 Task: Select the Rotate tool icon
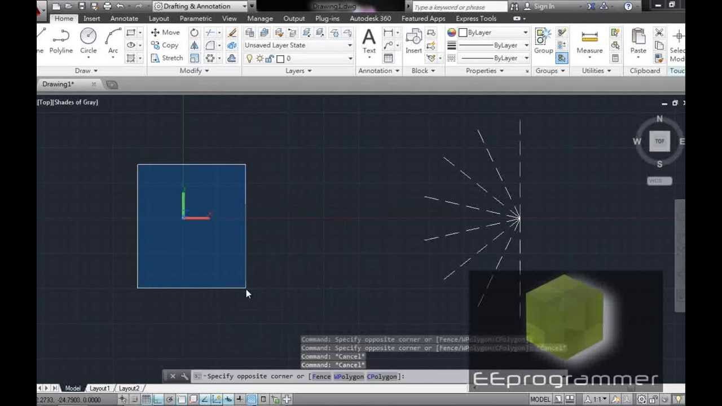(x=194, y=32)
